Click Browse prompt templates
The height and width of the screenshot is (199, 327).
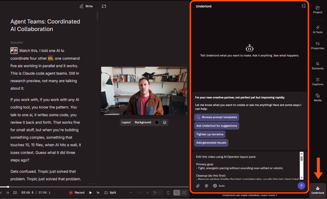pyautogui.click(x=217, y=117)
